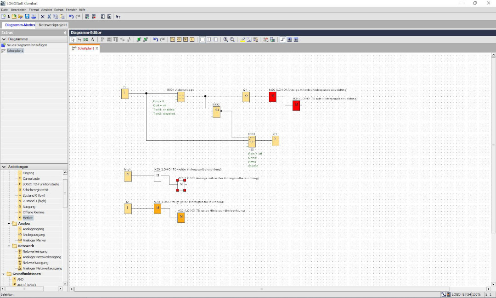Upload LOGO! to PC icon
The height and width of the screenshot is (298, 496).
(x=109, y=17)
